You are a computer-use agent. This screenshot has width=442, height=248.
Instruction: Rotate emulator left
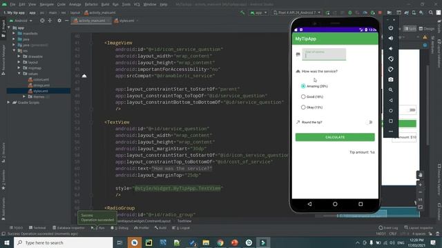click(391, 59)
